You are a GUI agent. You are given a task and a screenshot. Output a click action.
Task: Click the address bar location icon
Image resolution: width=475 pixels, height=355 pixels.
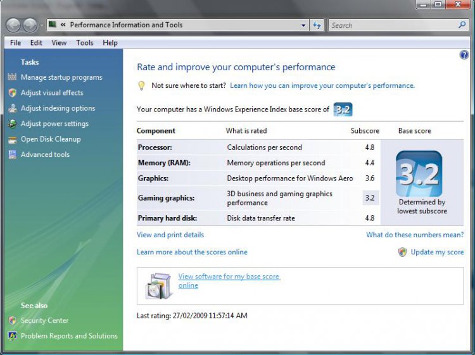pos(53,24)
